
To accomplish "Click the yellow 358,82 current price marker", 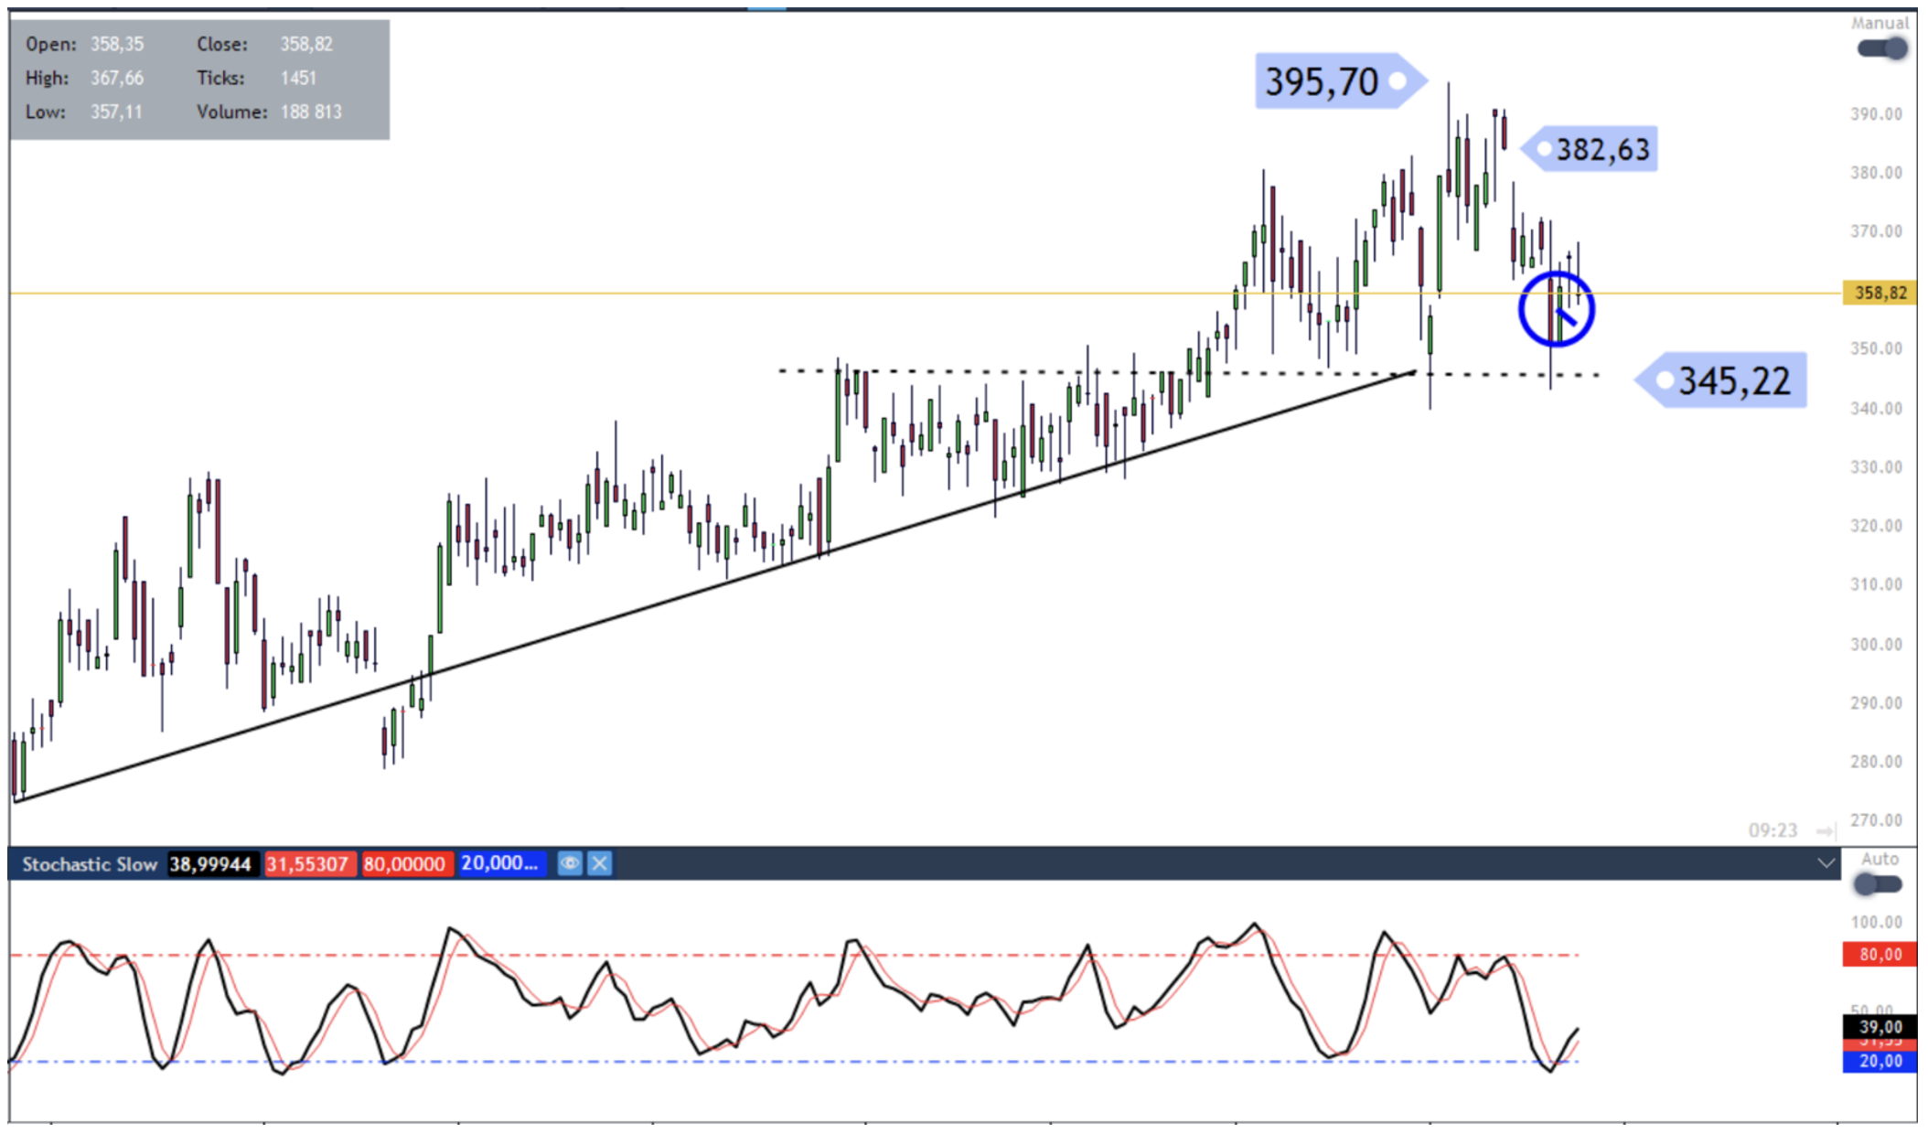I will coord(1880,293).
